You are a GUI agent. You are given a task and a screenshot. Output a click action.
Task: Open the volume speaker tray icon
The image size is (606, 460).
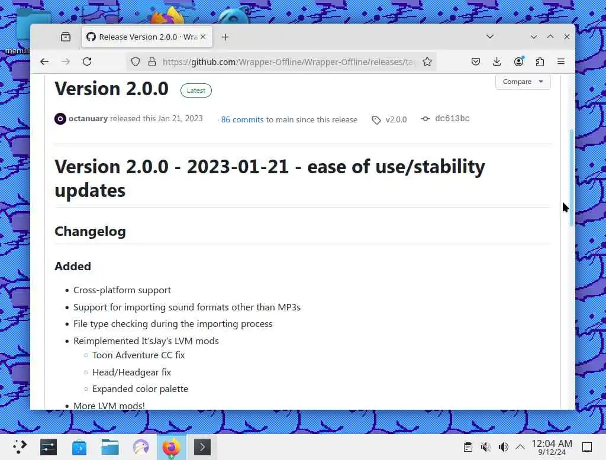[503, 447]
